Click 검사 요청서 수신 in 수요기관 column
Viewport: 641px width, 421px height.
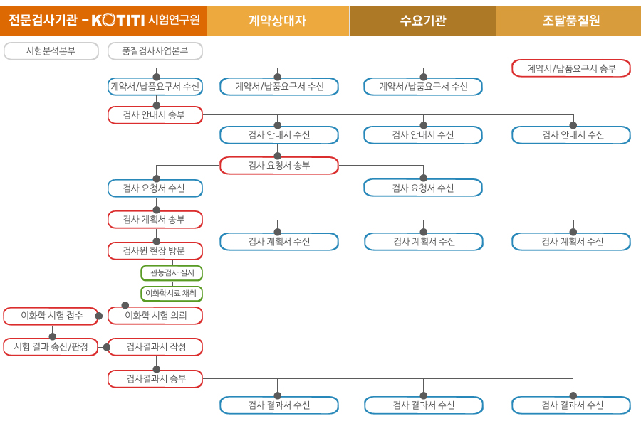coord(423,188)
